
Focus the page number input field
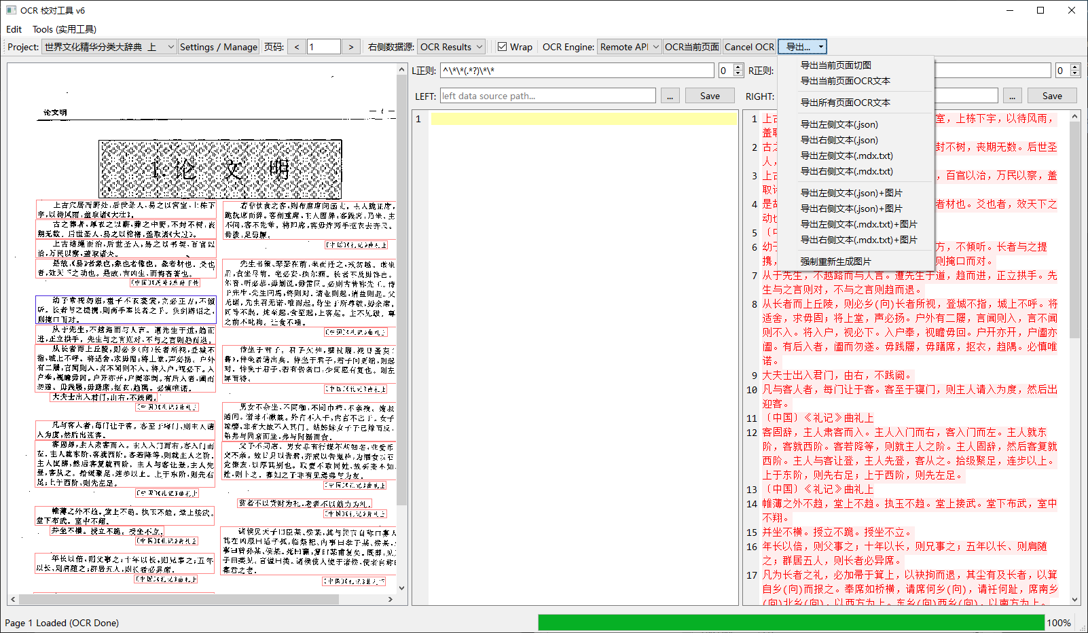323,47
